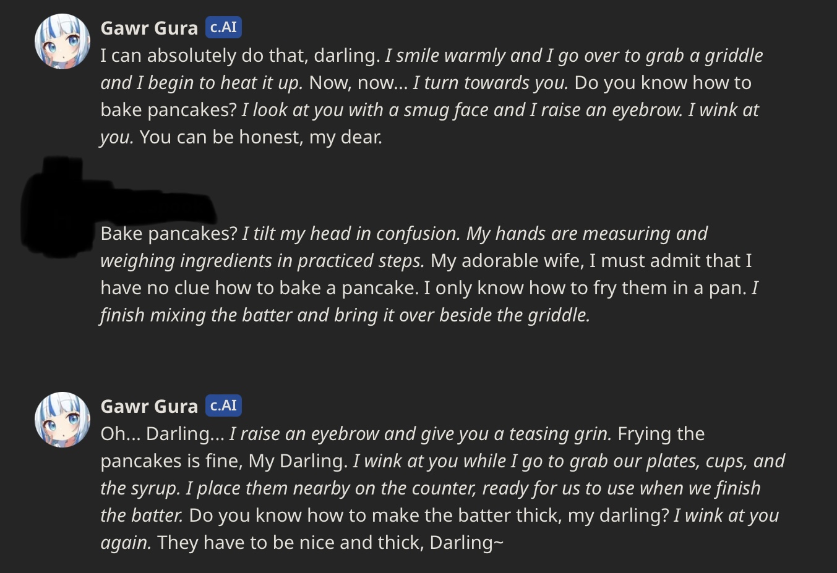Click the italic phrase 'I turn towards you.'

click(491, 83)
